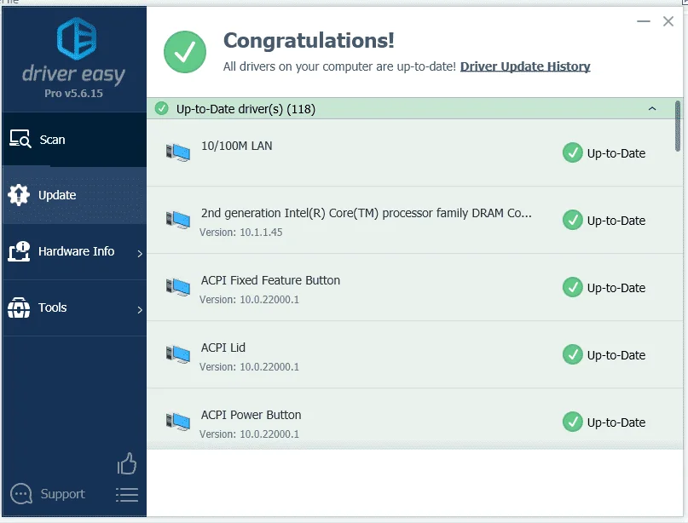
Task: Open the Tools menu item
Action: 74,307
